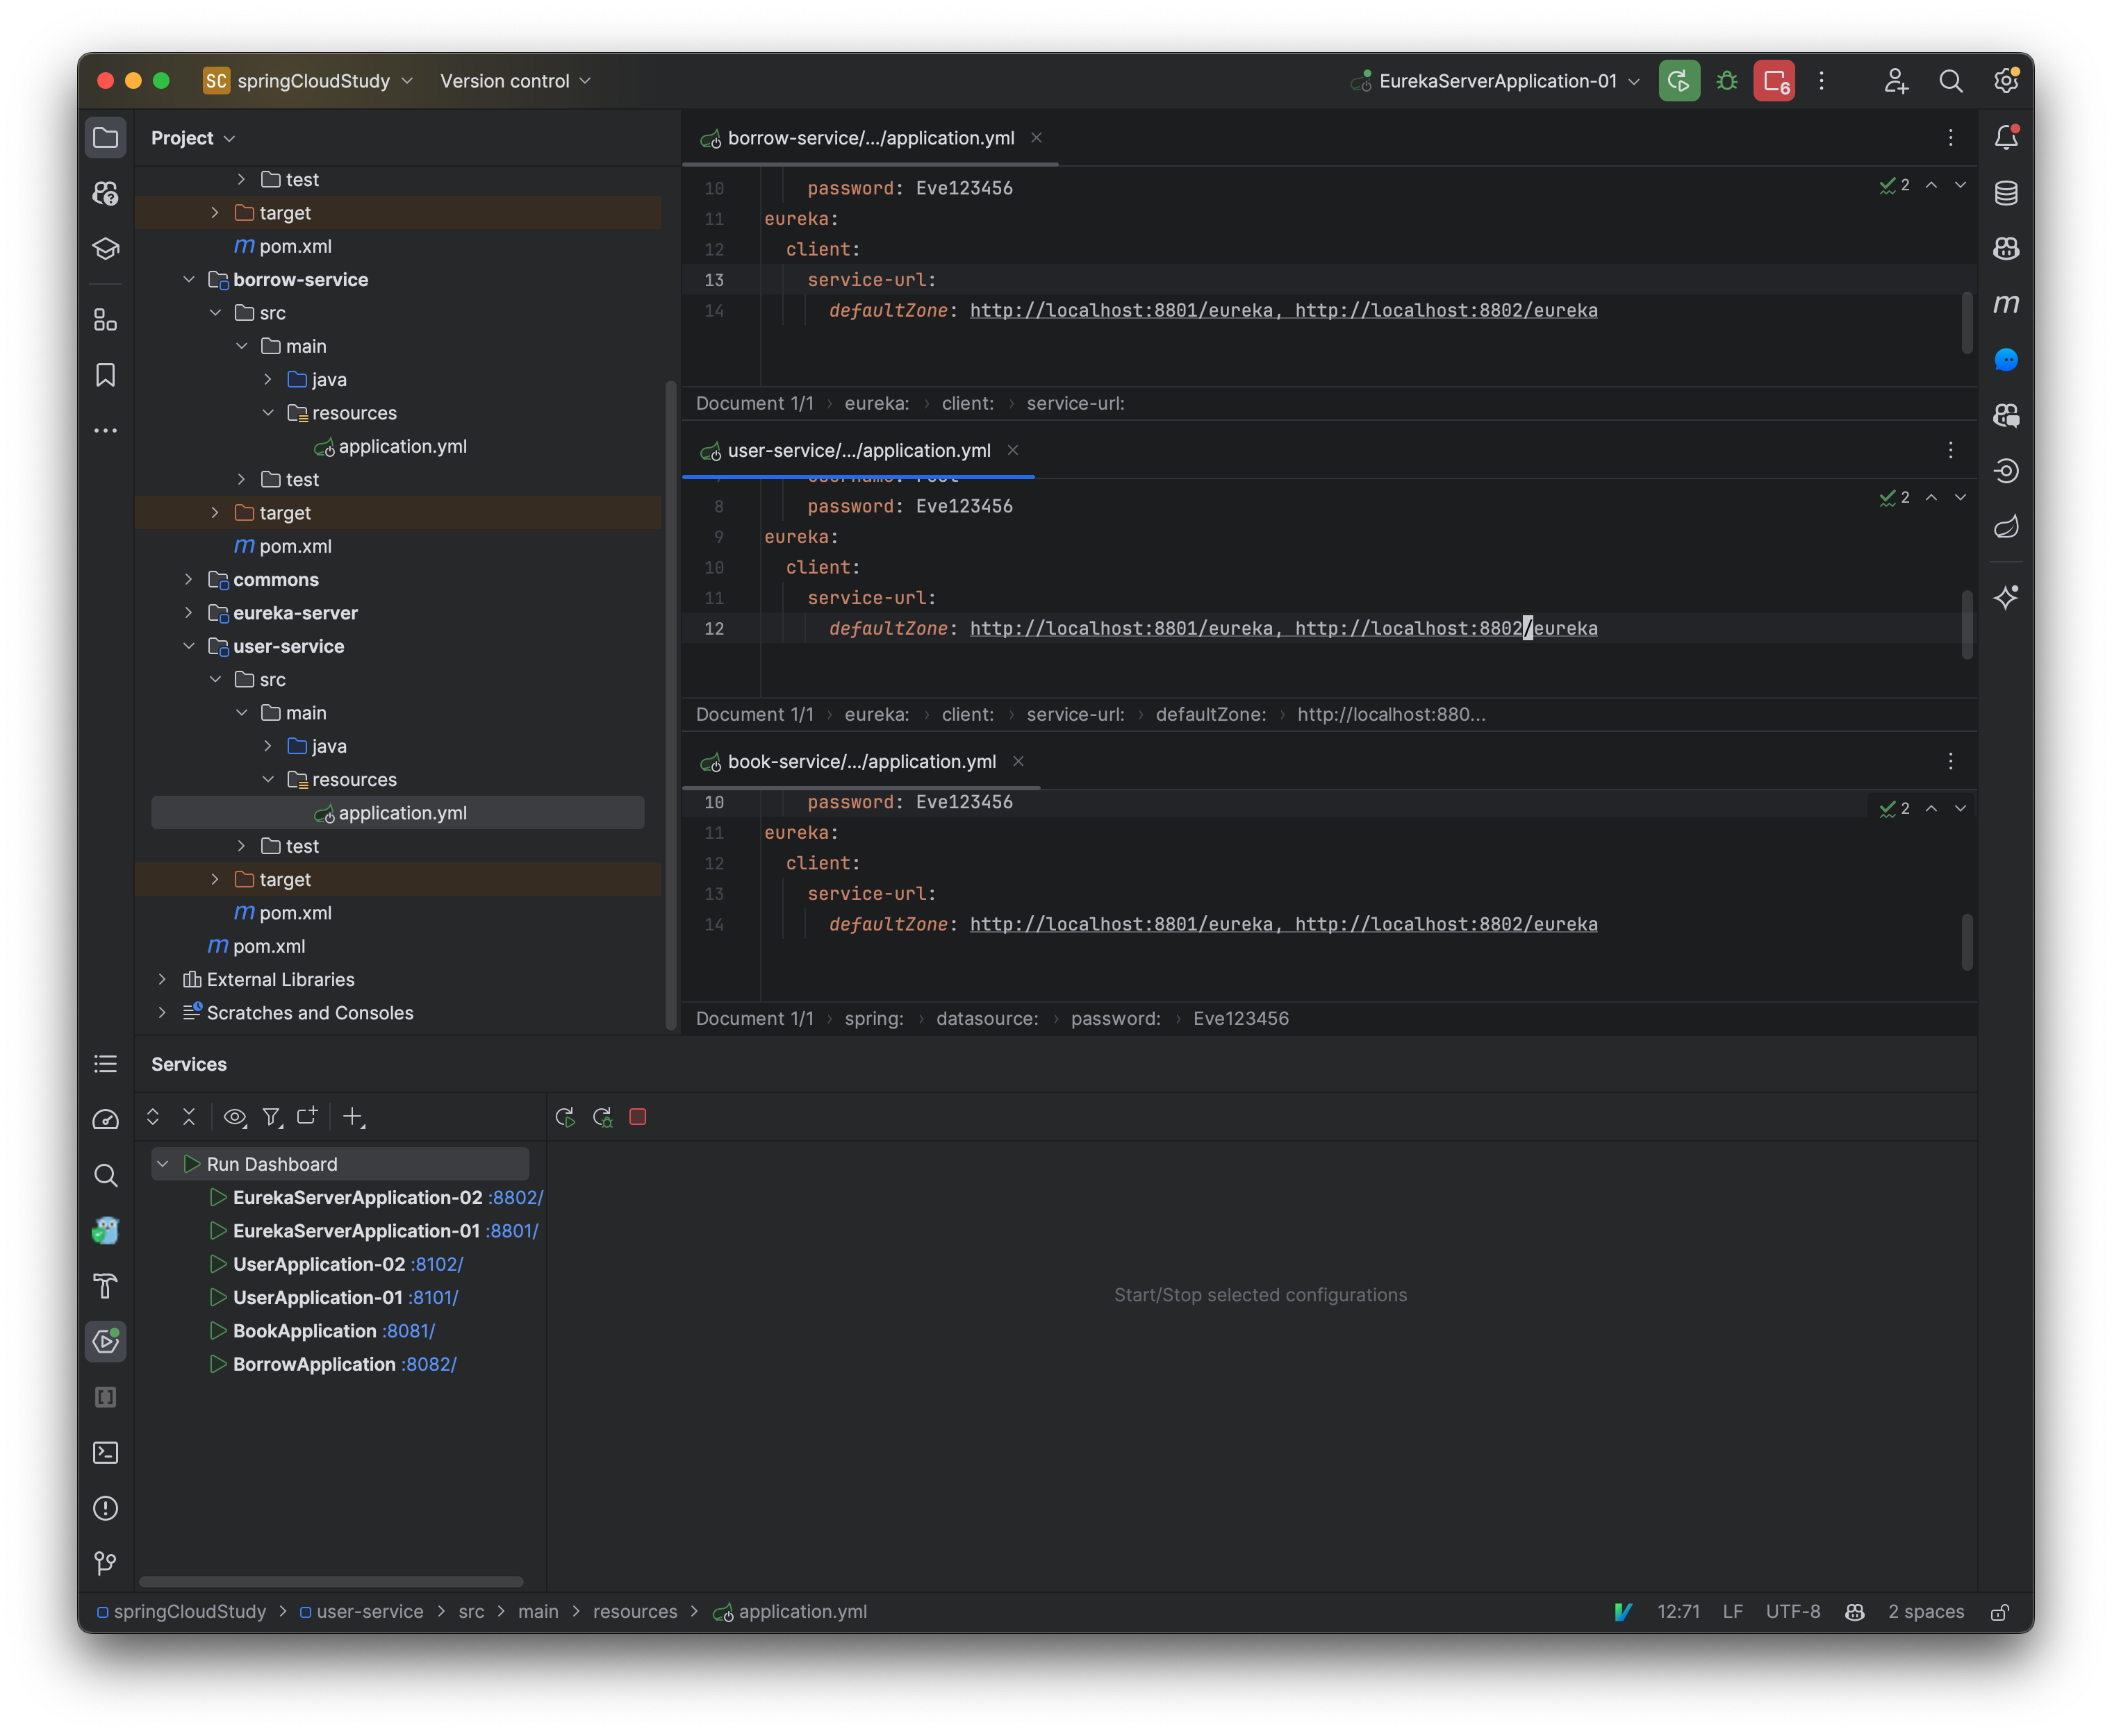Rerun configuration in debug mode
Image resolution: width=2112 pixels, height=1736 pixels.
[x=602, y=1117]
